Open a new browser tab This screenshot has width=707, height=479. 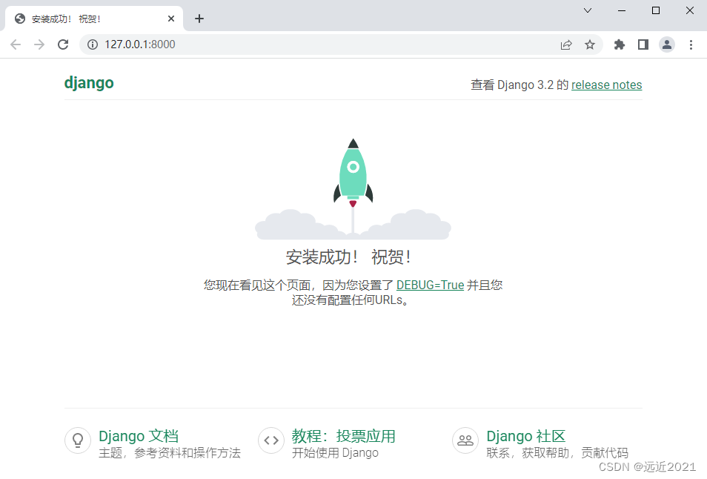point(199,18)
